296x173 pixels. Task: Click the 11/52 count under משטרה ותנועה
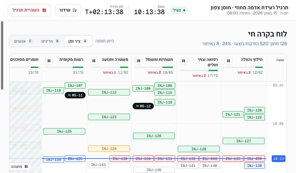(123, 72)
